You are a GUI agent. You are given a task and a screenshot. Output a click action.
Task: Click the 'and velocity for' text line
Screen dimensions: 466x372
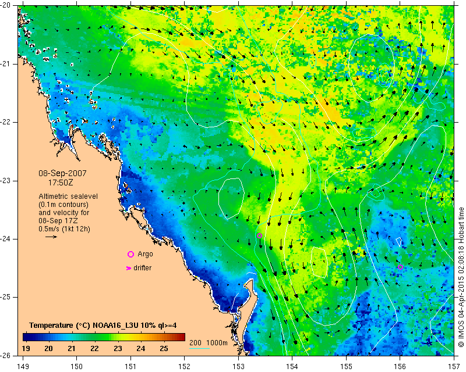point(64,213)
